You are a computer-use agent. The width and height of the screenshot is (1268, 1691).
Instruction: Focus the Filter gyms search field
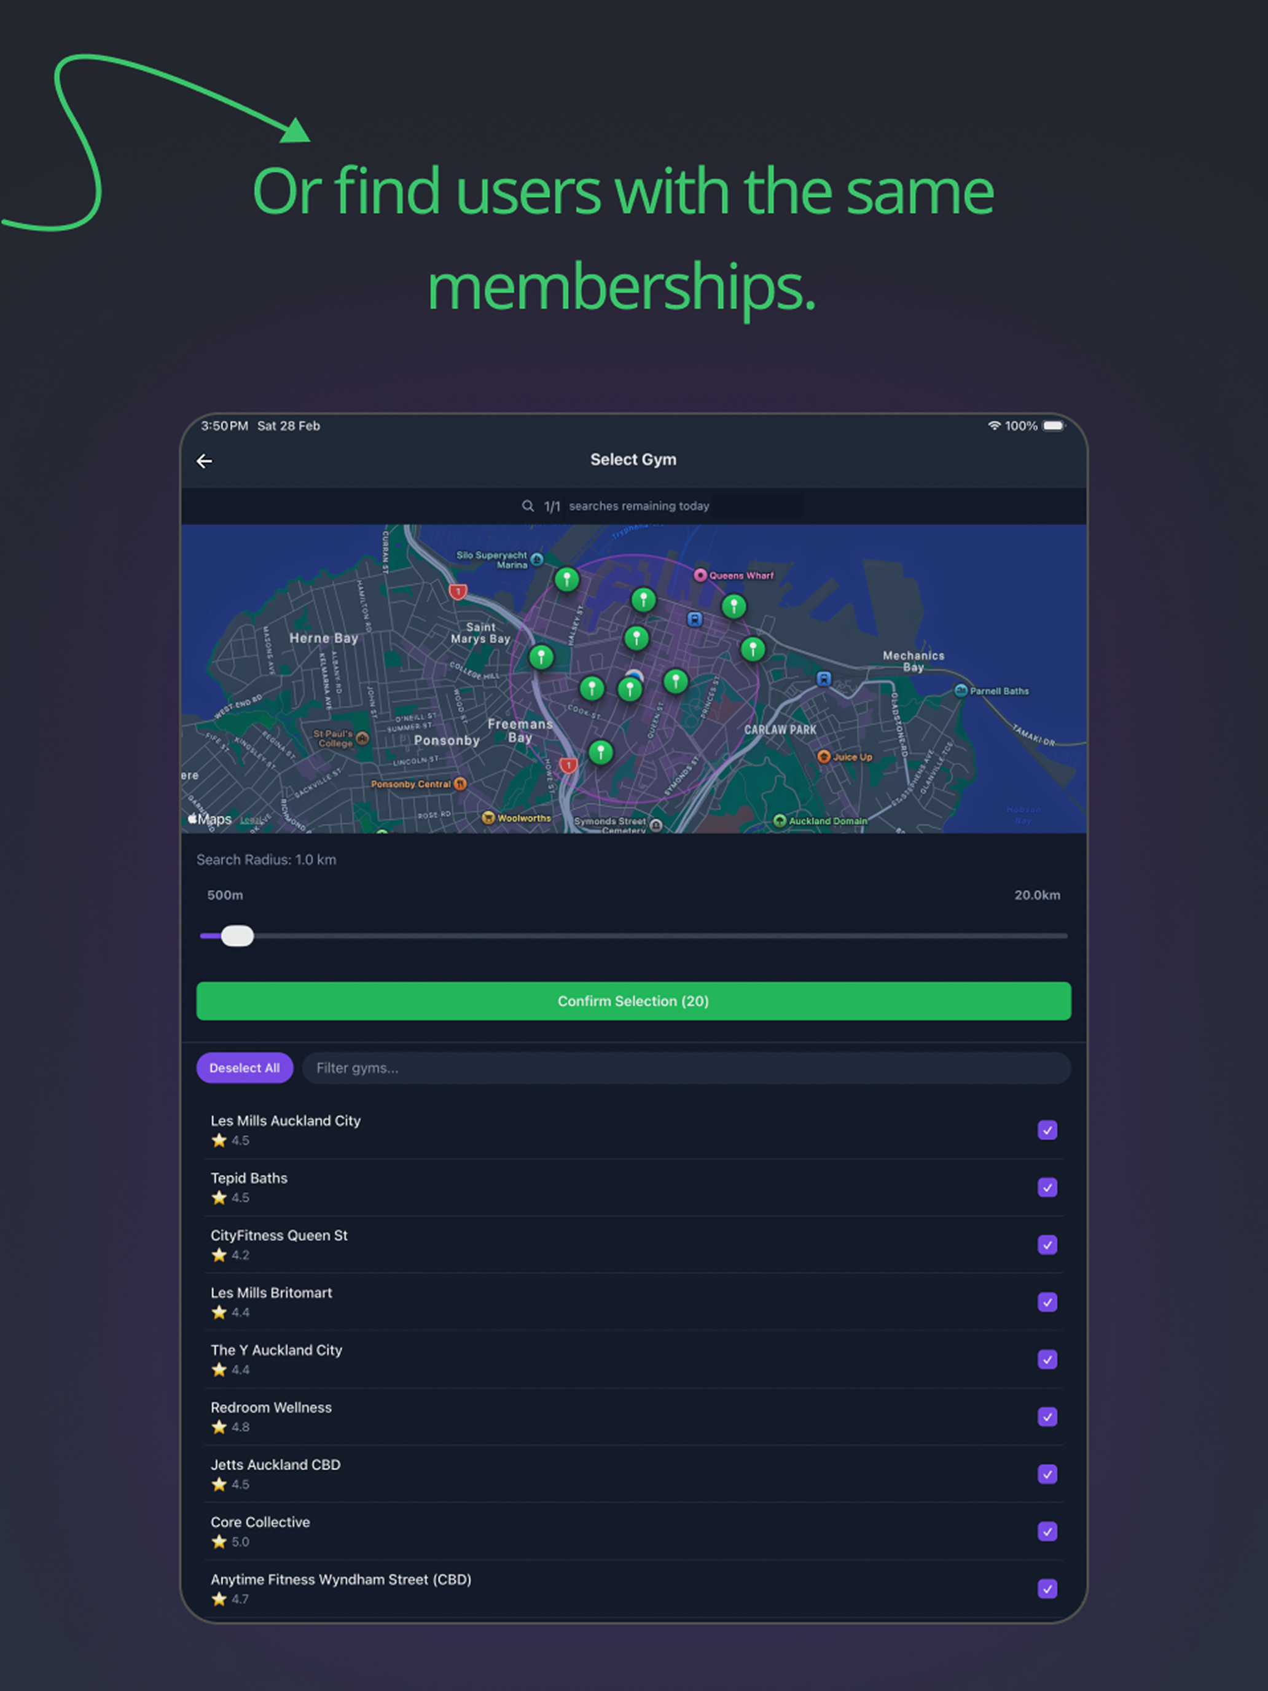[x=686, y=1068]
